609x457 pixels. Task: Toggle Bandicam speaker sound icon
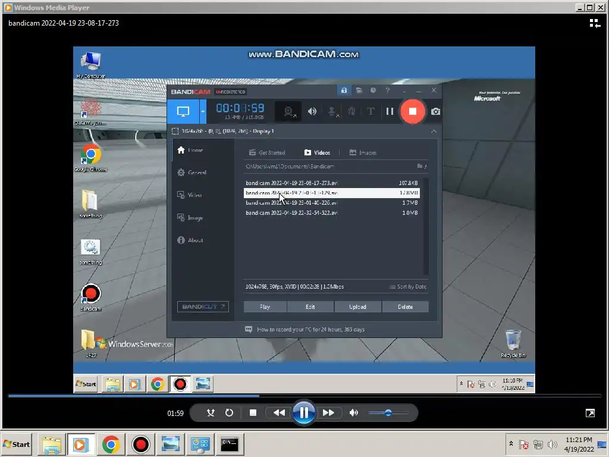click(312, 111)
